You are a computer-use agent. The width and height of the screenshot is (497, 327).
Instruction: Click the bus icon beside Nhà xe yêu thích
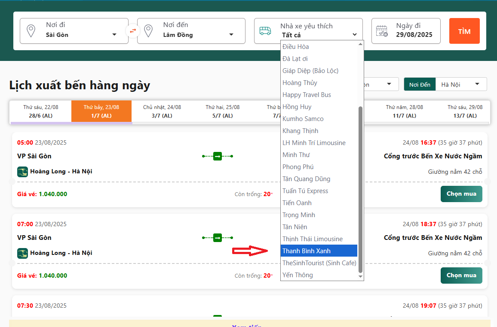(265, 30)
